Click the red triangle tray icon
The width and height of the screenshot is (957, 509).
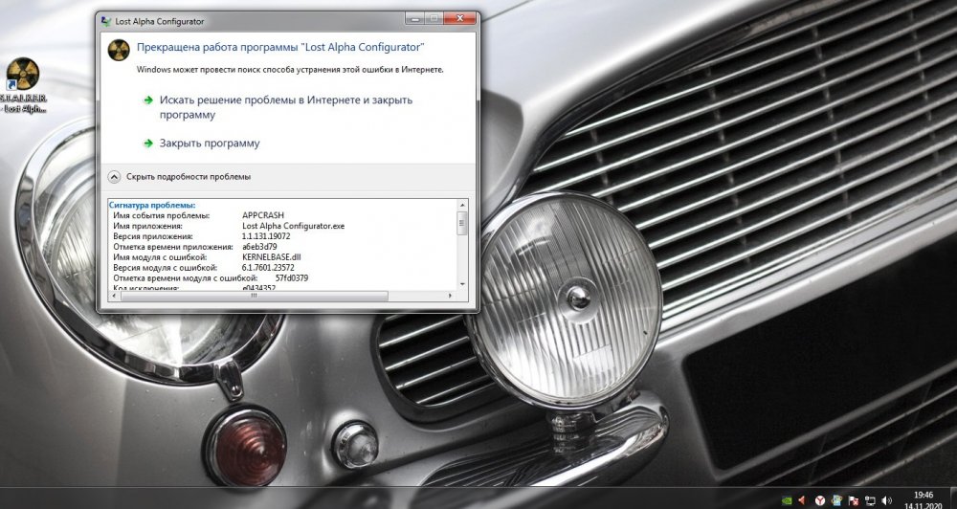(804, 500)
